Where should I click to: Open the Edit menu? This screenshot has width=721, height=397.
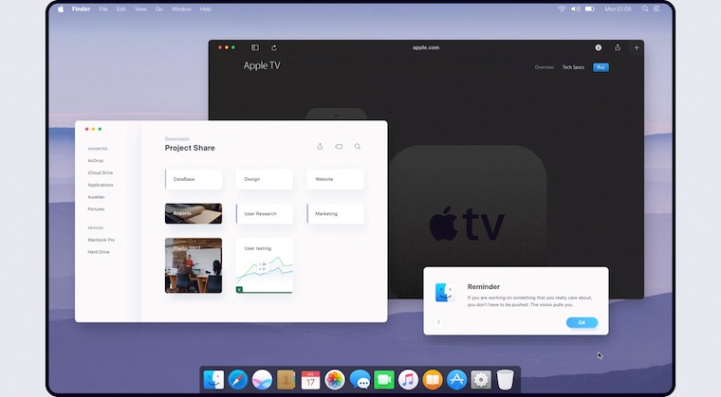click(x=120, y=9)
